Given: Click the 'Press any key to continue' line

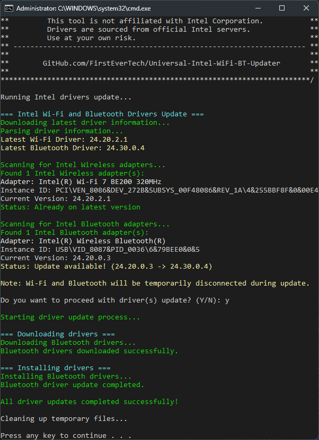Looking at the screenshot, I should 66,436.
